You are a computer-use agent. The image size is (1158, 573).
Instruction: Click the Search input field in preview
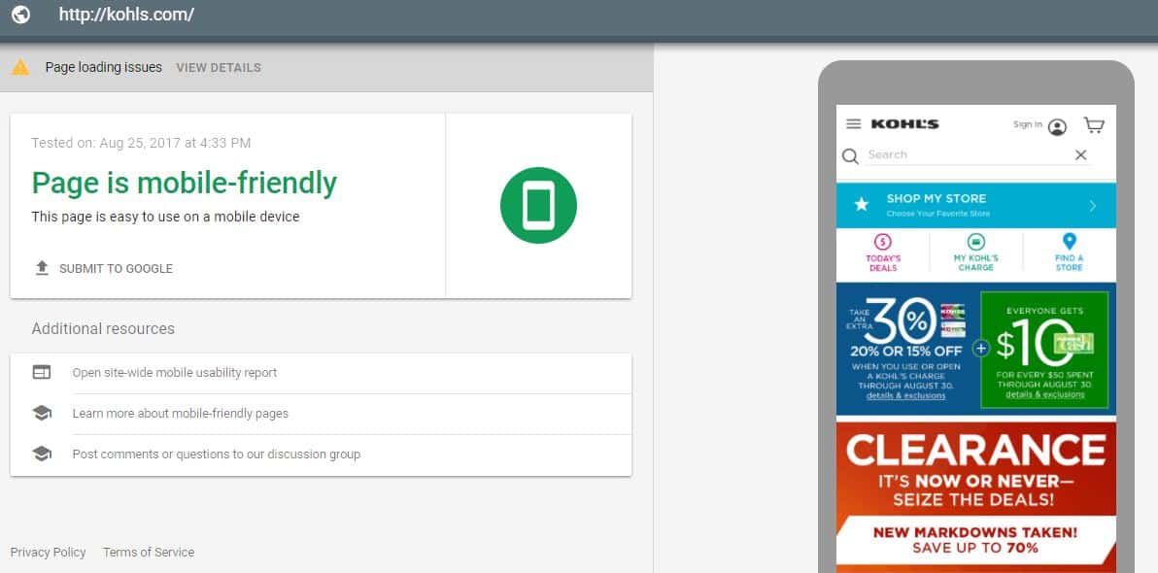(968, 155)
